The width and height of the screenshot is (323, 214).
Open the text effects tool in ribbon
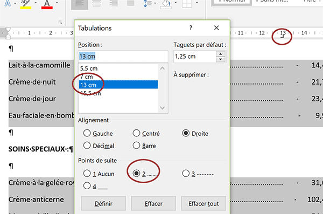click(8, 3)
